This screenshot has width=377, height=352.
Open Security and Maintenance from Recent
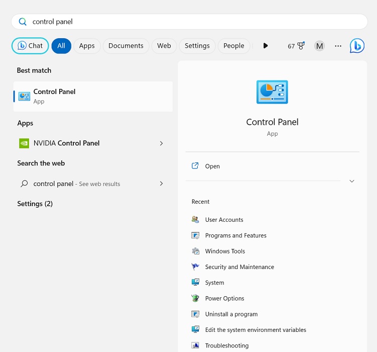pyautogui.click(x=239, y=267)
